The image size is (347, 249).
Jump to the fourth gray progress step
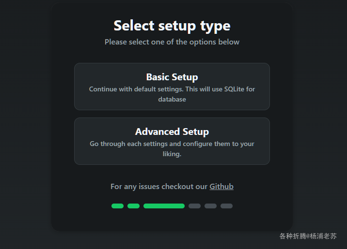tap(194, 206)
